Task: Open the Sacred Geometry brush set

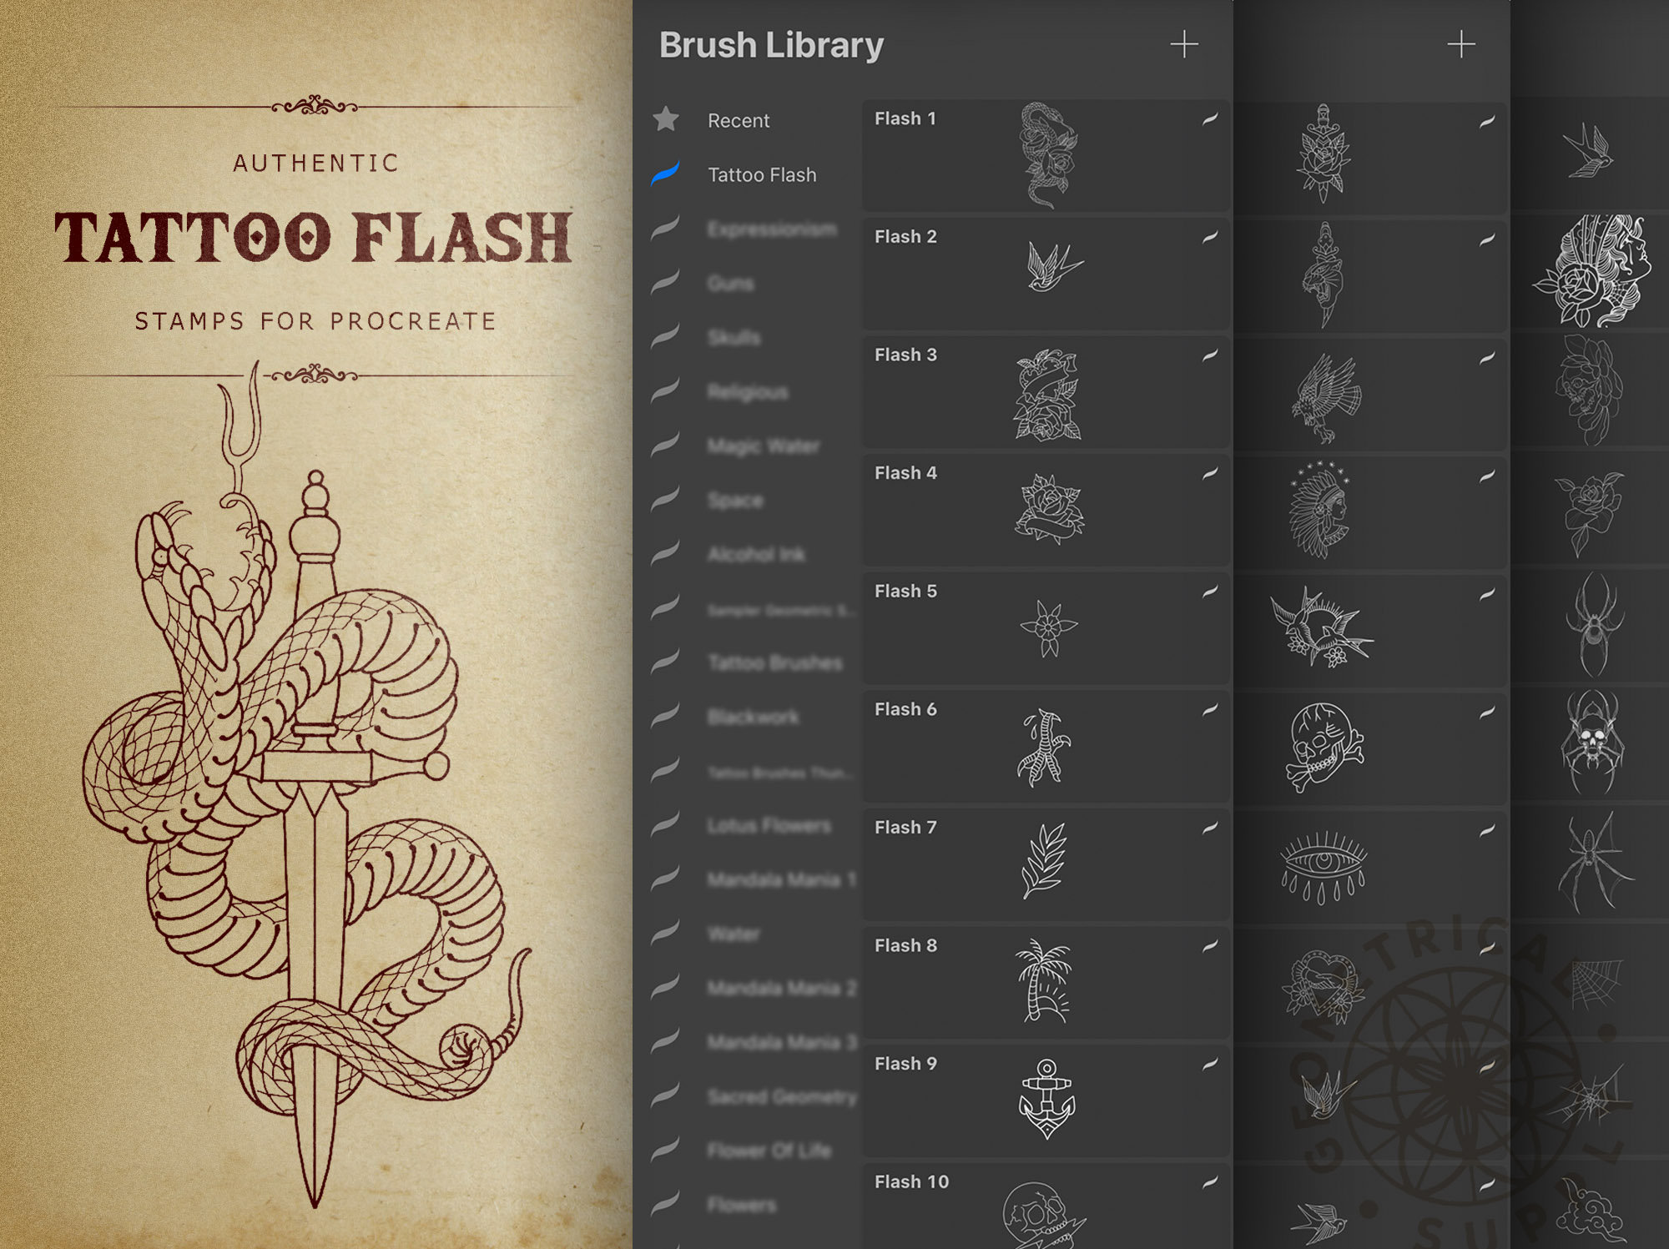Action: tap(782, 1097)
